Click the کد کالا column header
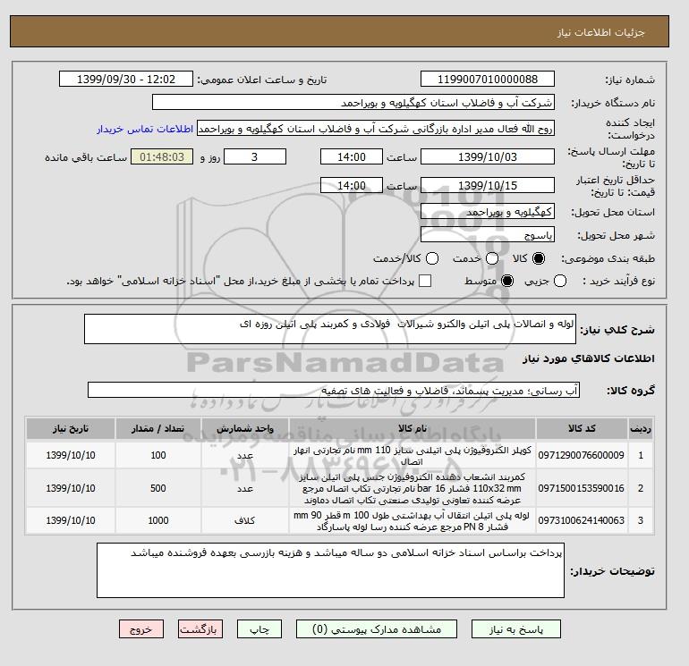689x666 pixels. [x=582, y=428]
